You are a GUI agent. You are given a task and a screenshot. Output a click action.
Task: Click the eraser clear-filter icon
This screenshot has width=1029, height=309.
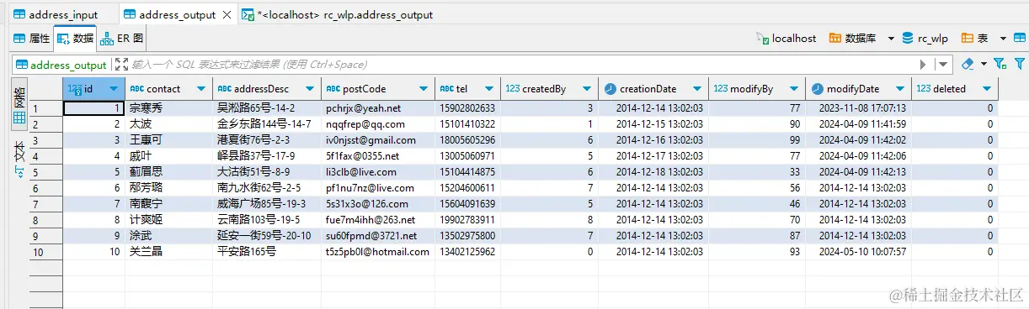point(968,64)
